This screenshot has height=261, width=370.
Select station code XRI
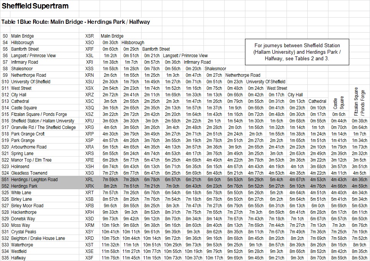tap(90, 62)
